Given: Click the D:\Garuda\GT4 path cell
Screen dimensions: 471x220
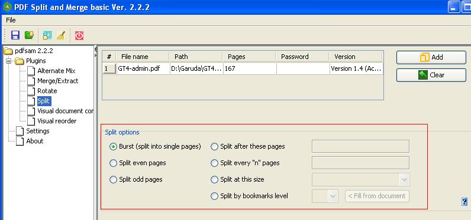Looking at the screenshot, I should tap(196, 68).
